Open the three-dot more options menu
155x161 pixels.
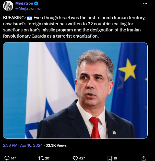145,4
